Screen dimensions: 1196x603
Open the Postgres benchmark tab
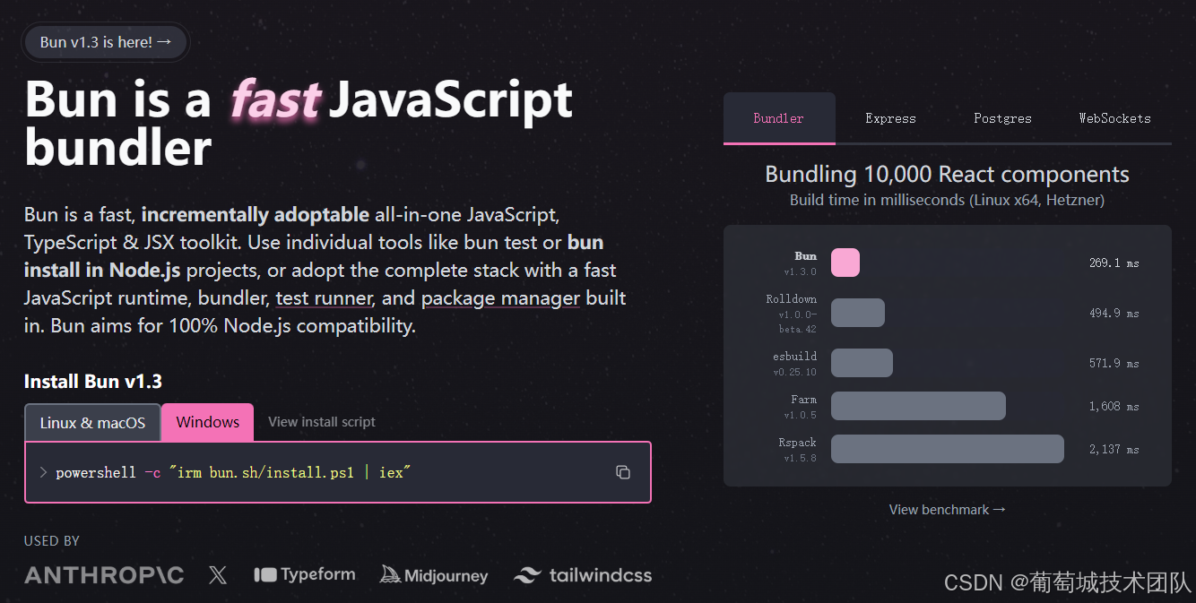point(1002,117)
